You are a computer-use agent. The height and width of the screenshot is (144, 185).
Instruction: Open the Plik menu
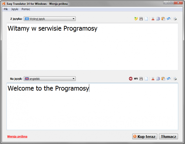click(x=6, y=9)
